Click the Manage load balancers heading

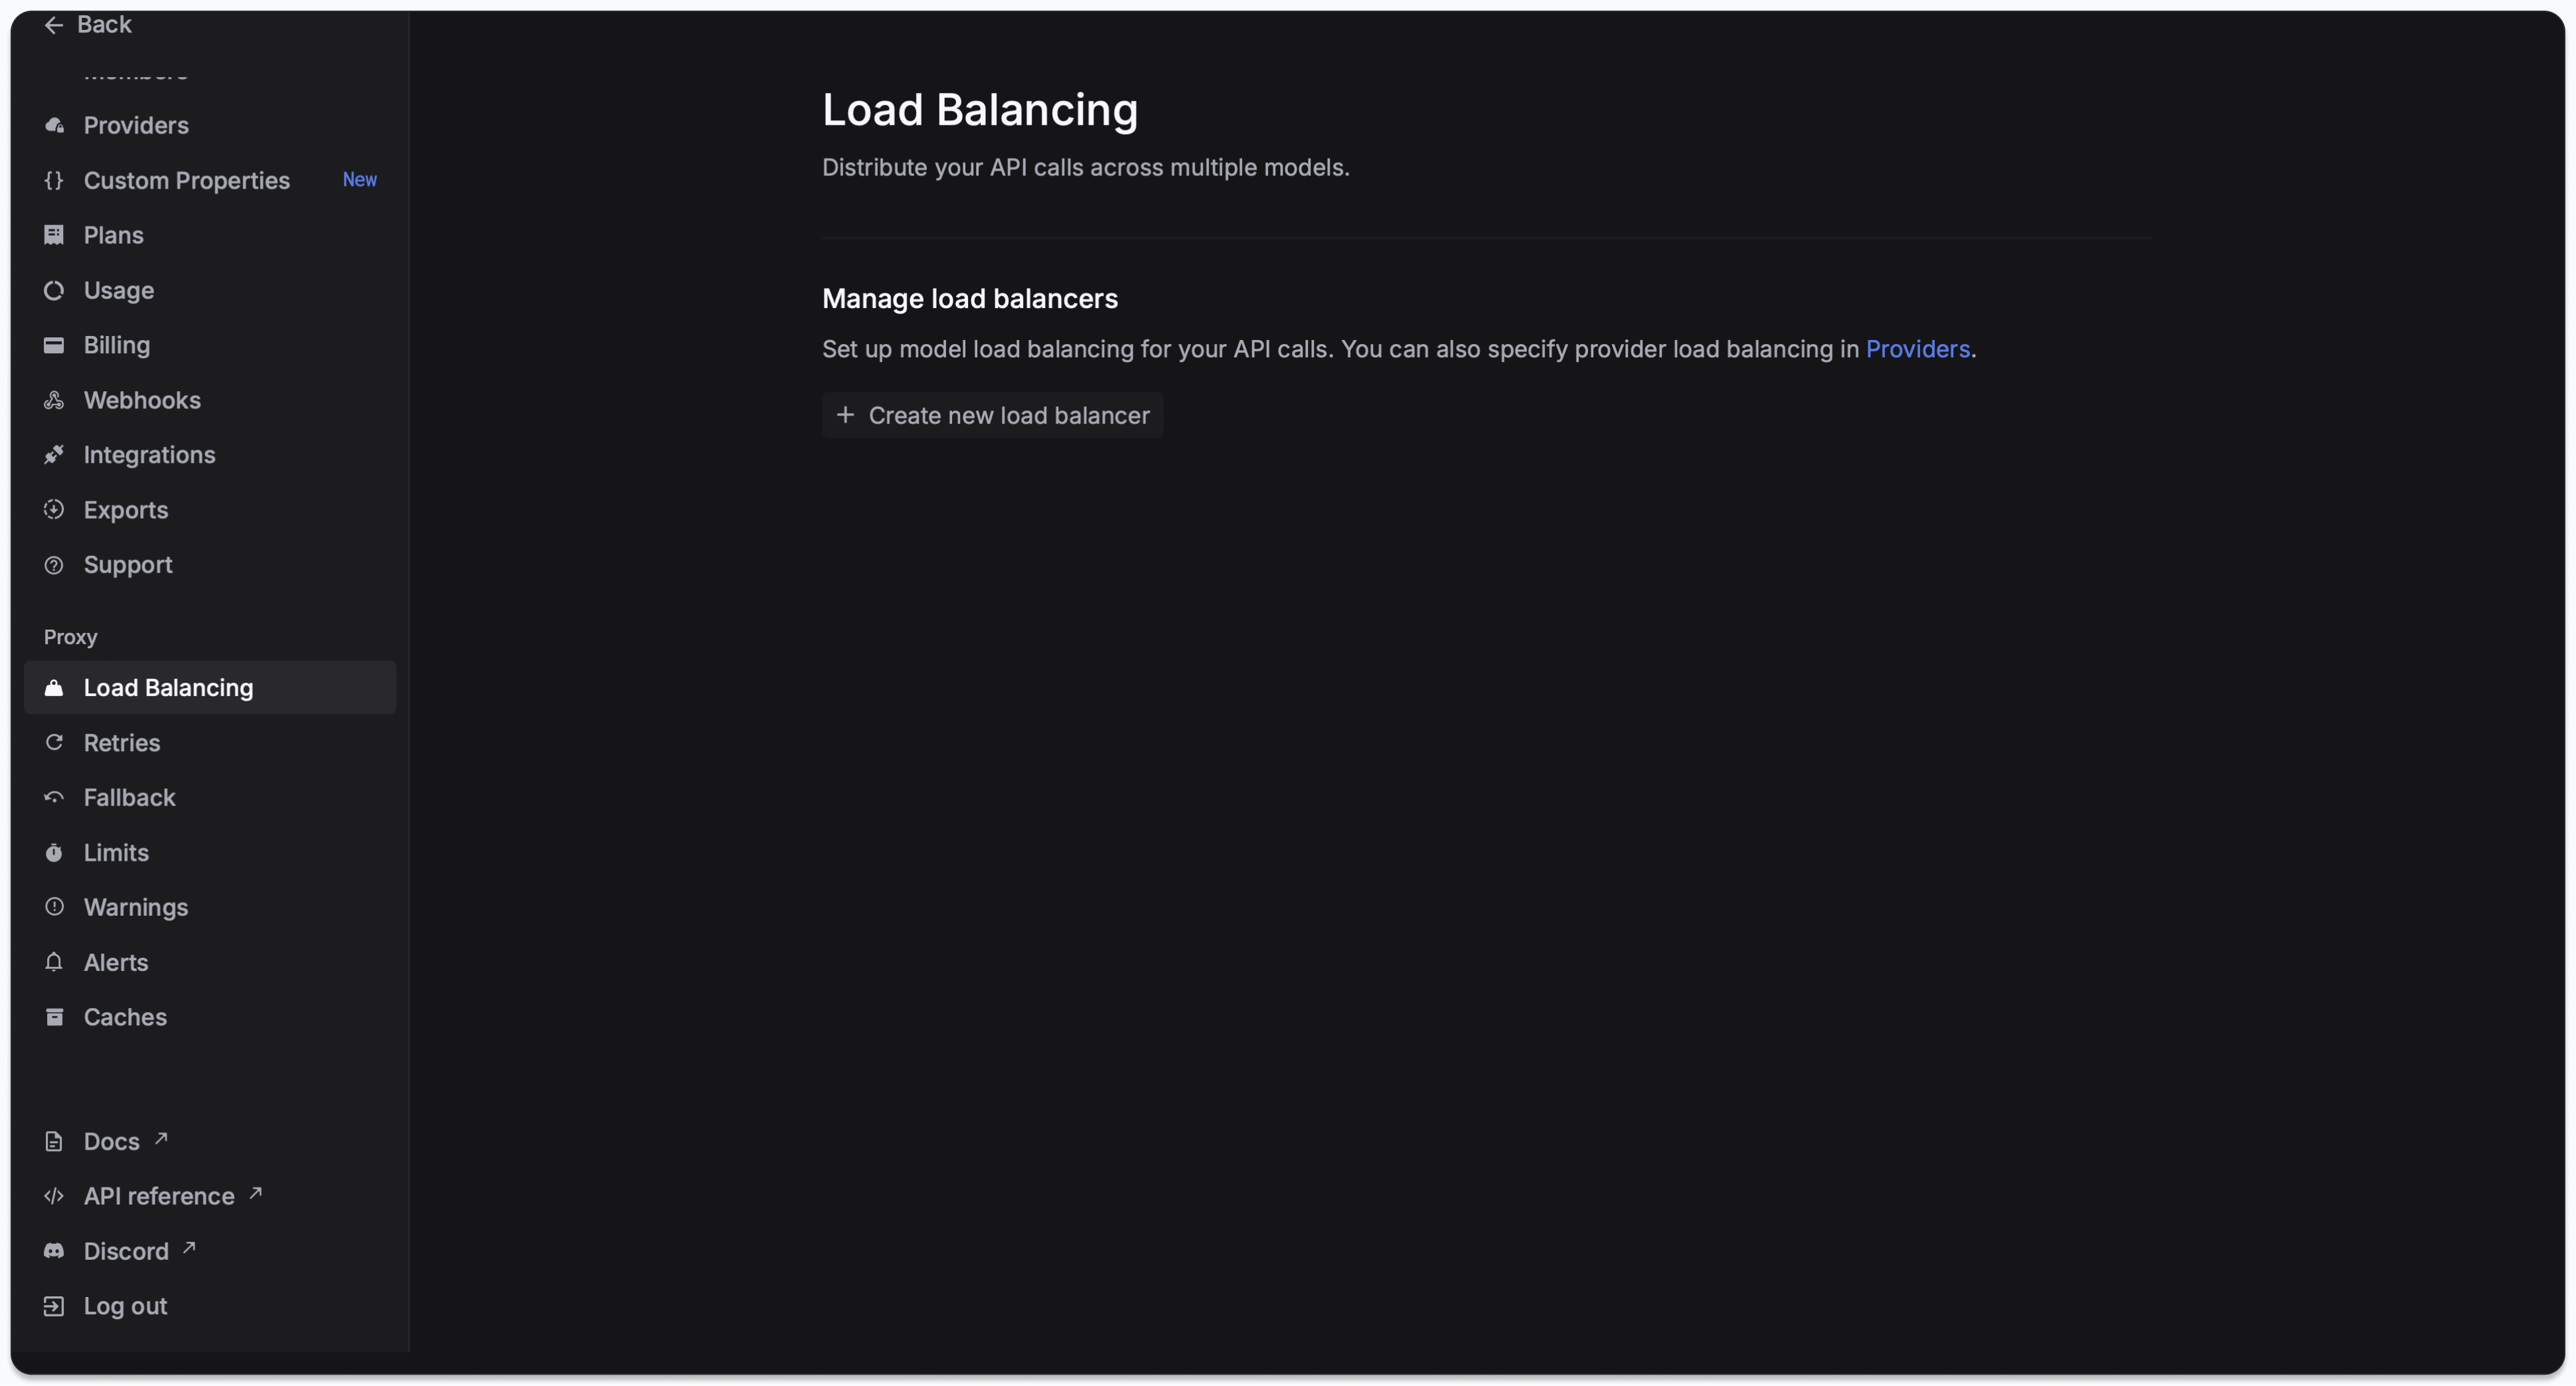pyautogui.click(x=970, y=299)
